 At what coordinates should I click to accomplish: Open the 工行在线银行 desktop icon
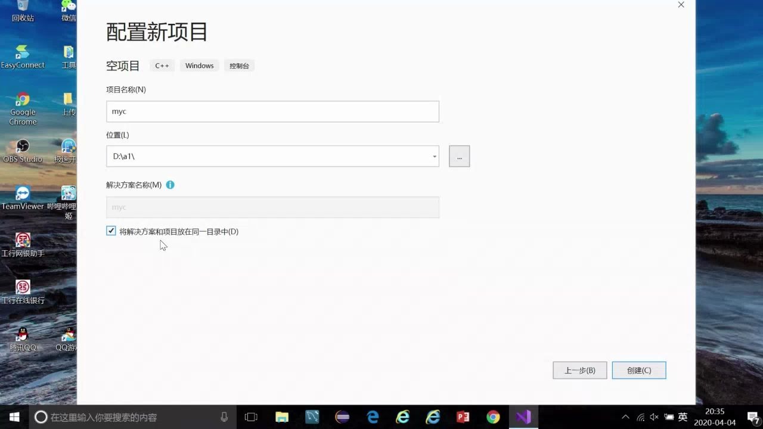coord(23,292)
